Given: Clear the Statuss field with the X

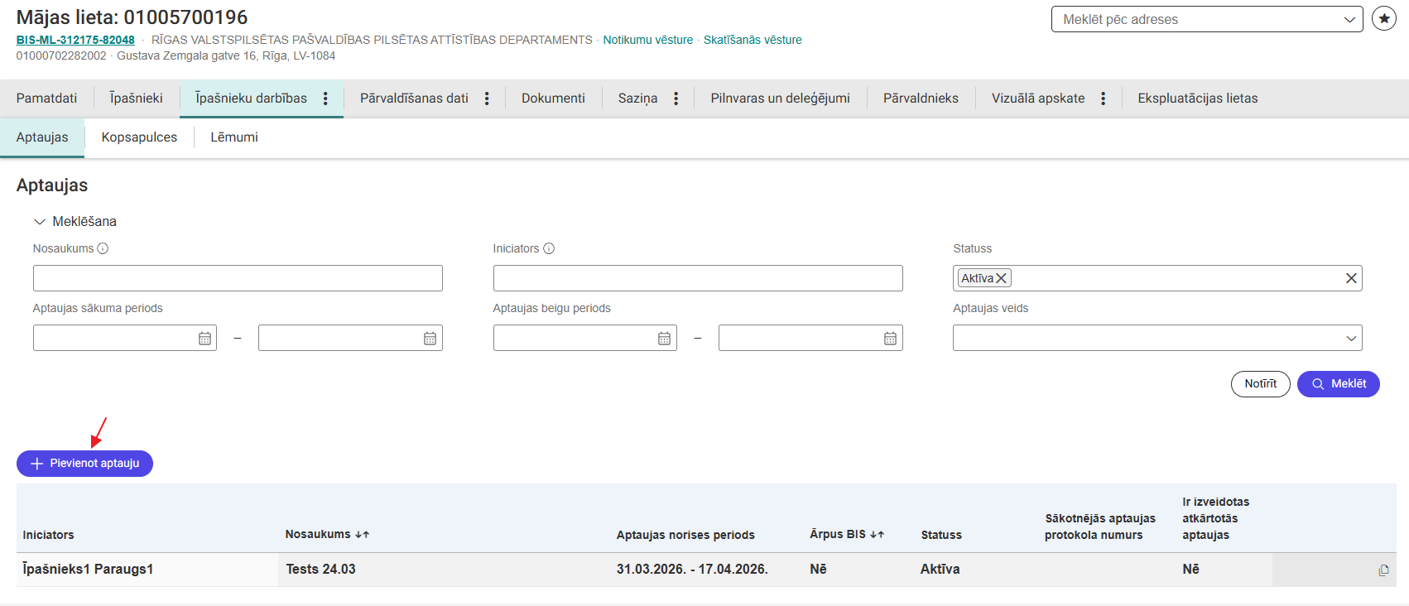Looking at the screenshot, I should [x=1351, y=278].
